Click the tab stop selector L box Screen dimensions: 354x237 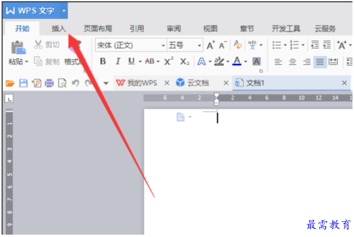[9, 98]
